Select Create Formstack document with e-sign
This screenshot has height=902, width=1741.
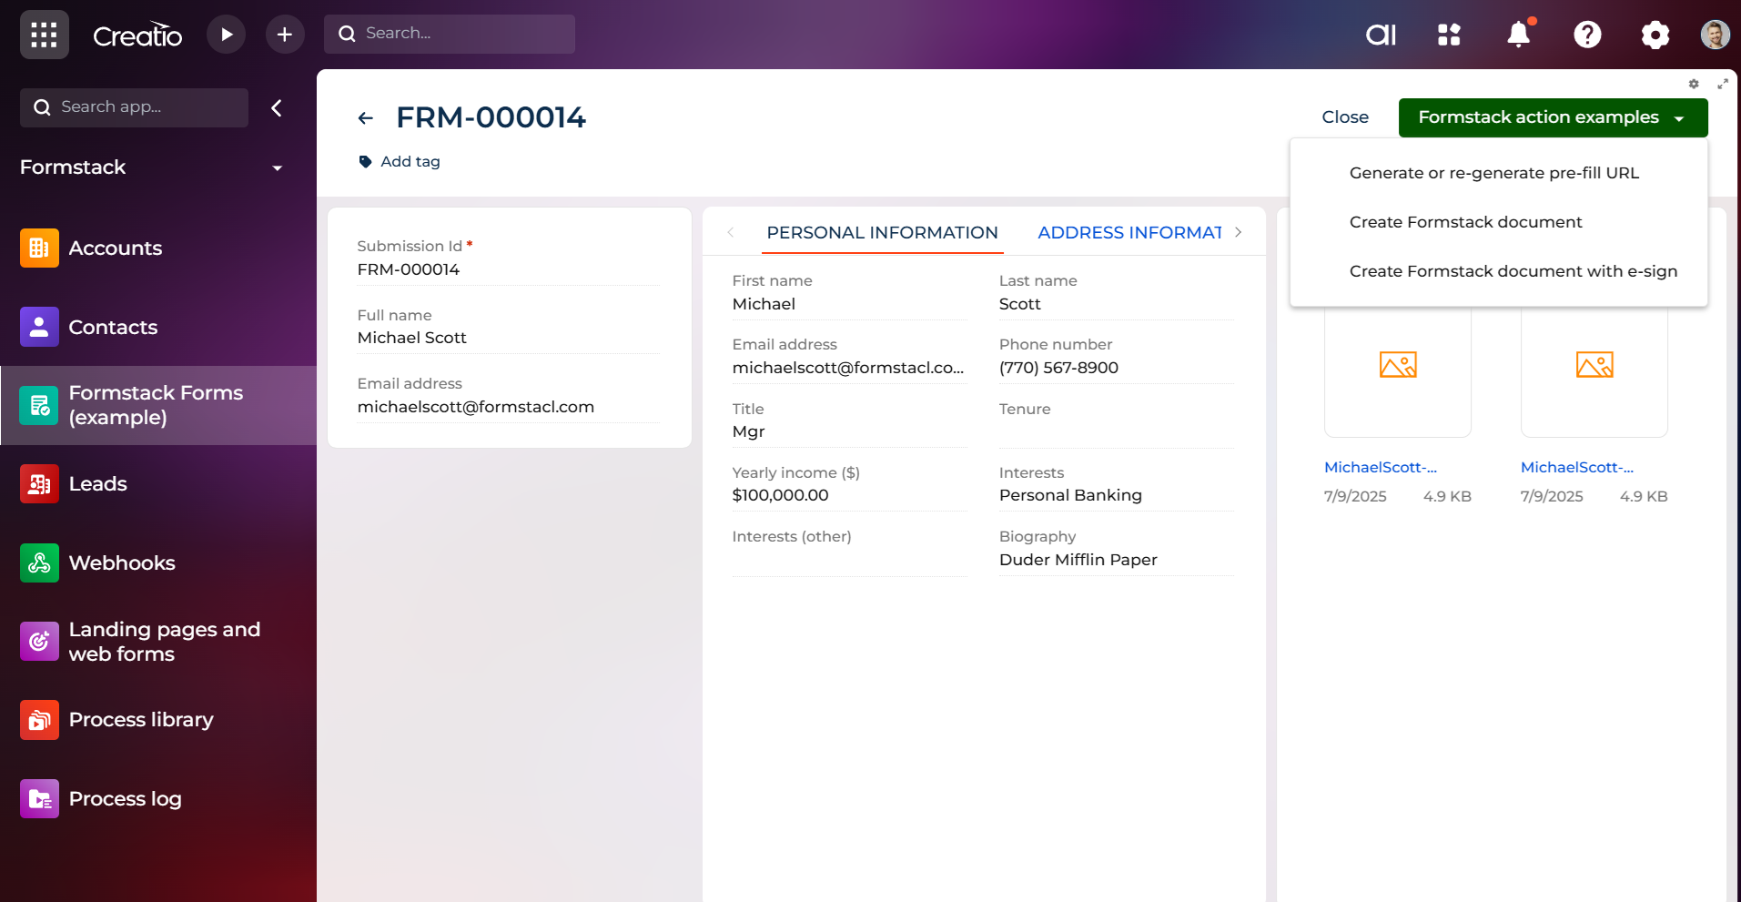1513,271
